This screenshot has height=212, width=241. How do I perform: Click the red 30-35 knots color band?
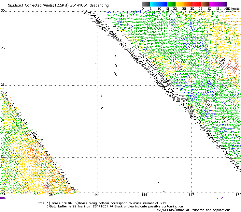(197, 4)
